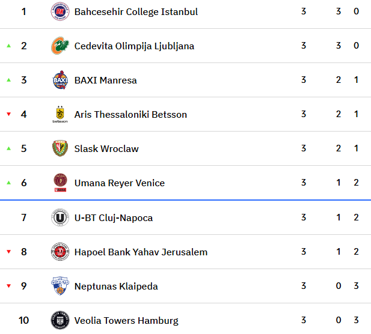This screenshot has width=371, height=334.
Task: Click the rank number 10 in standings
Action: point(24,320)
